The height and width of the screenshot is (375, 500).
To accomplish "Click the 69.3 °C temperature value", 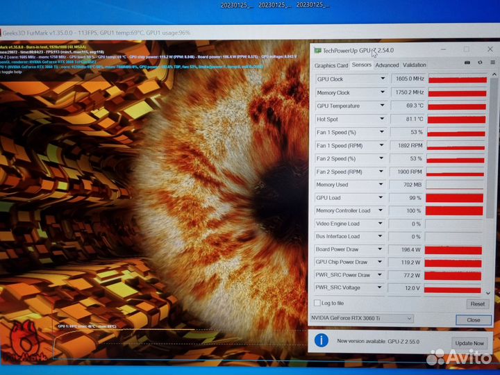I will 415,106.
